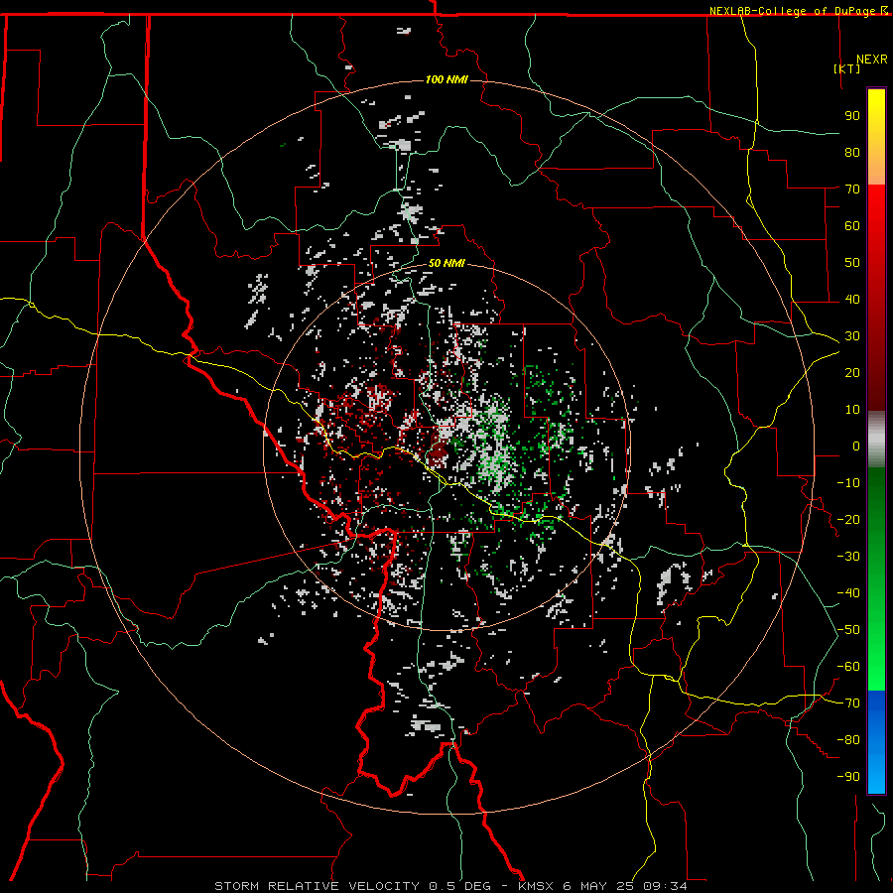Select the bright green segment near -60
This screenshot has width=893, height=893.
point(876,667)
